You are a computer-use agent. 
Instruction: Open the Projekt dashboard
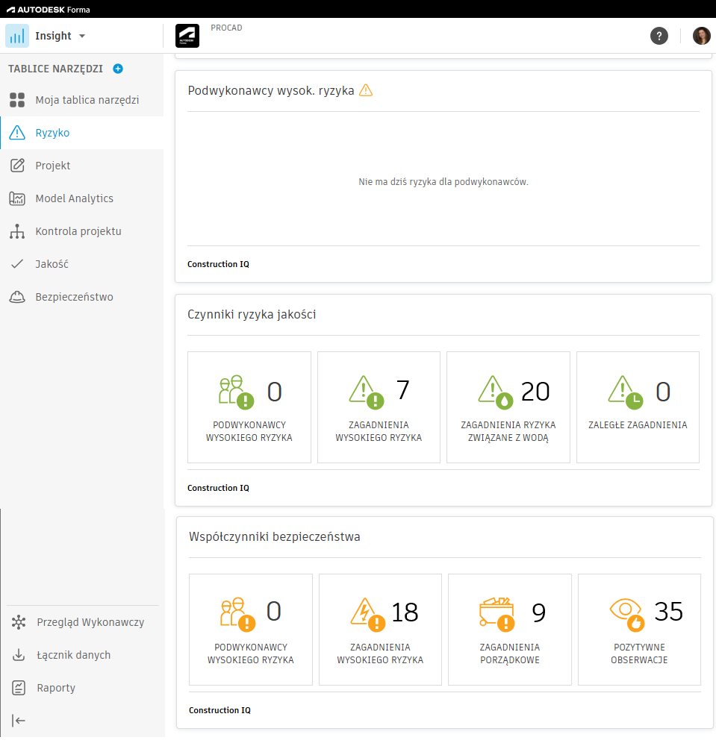tap(82, 166)
